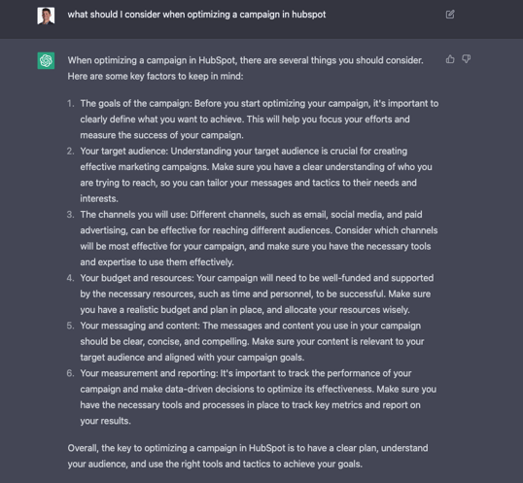Click list item 4 'Your budget and resources'

(x=257, y=294)
